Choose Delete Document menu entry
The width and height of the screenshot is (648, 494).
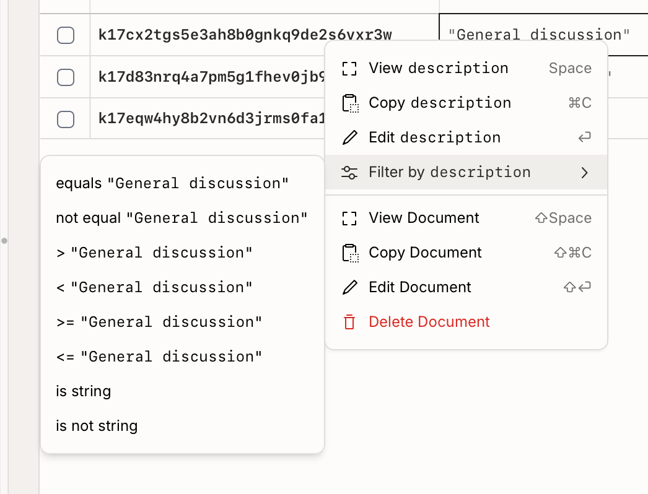466,322
